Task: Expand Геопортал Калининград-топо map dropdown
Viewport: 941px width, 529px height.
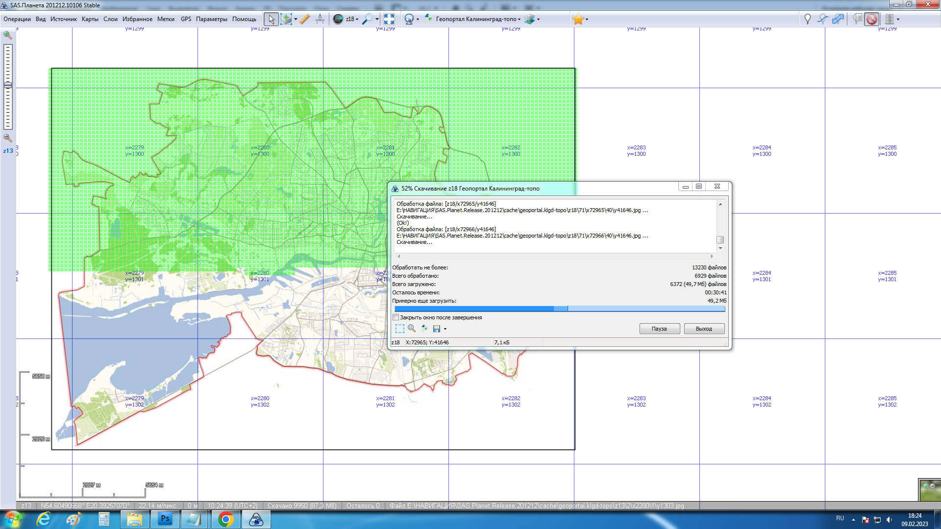Action: coord(519,19)
